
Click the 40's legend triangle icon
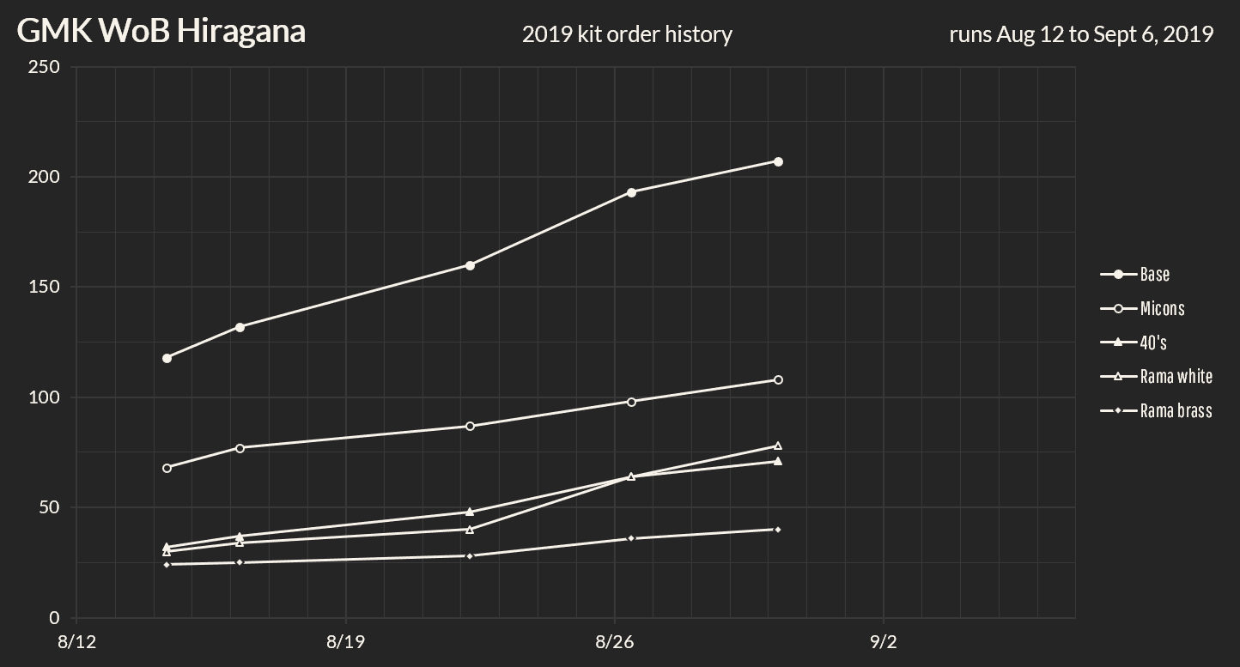[1118, 343]
